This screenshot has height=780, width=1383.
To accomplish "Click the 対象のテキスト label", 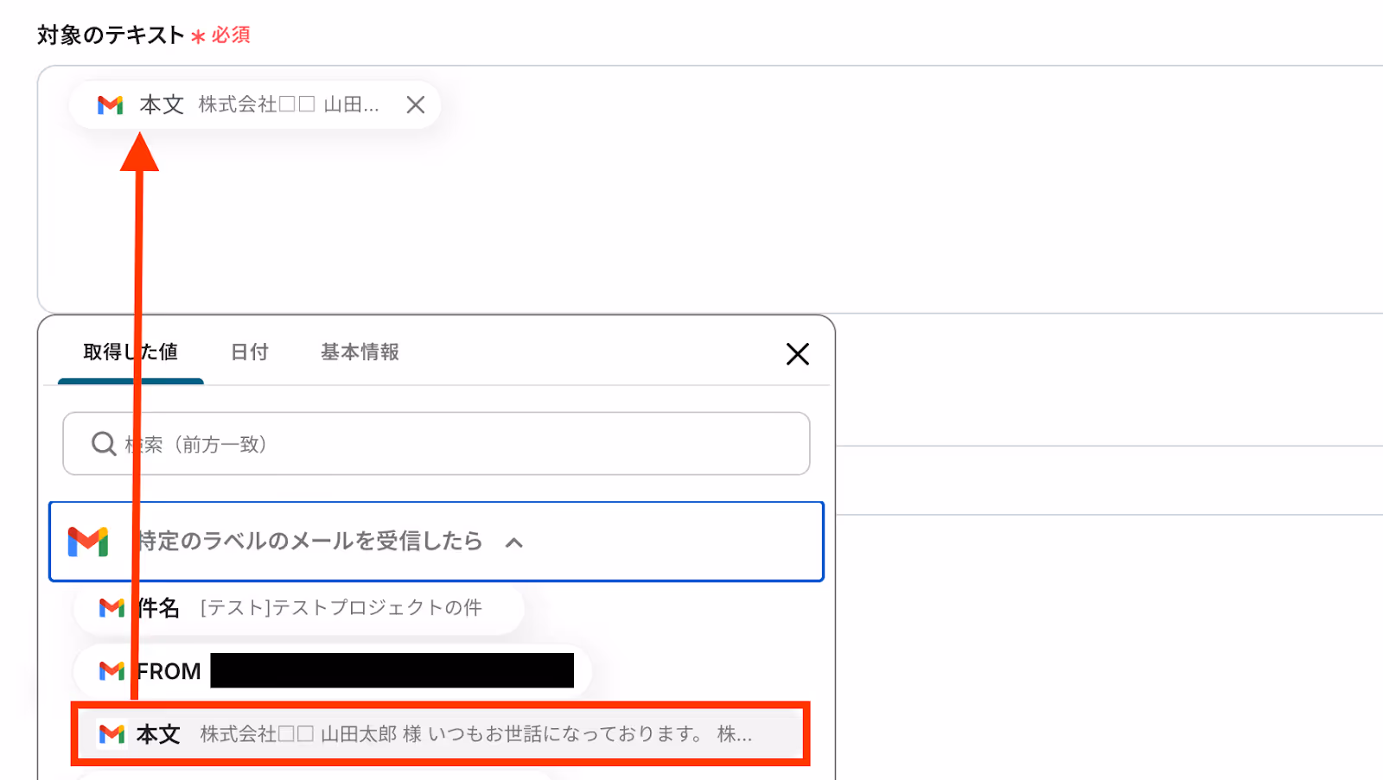I will 111,35.
